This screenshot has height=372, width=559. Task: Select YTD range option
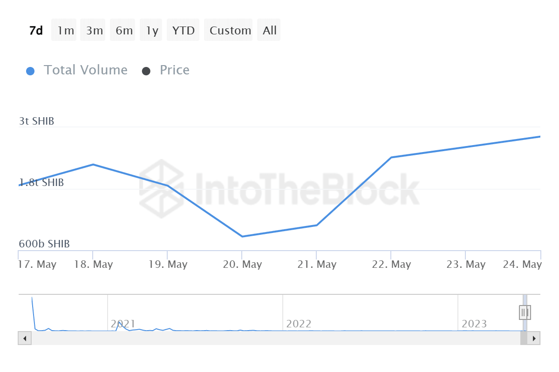pos(183,31)
